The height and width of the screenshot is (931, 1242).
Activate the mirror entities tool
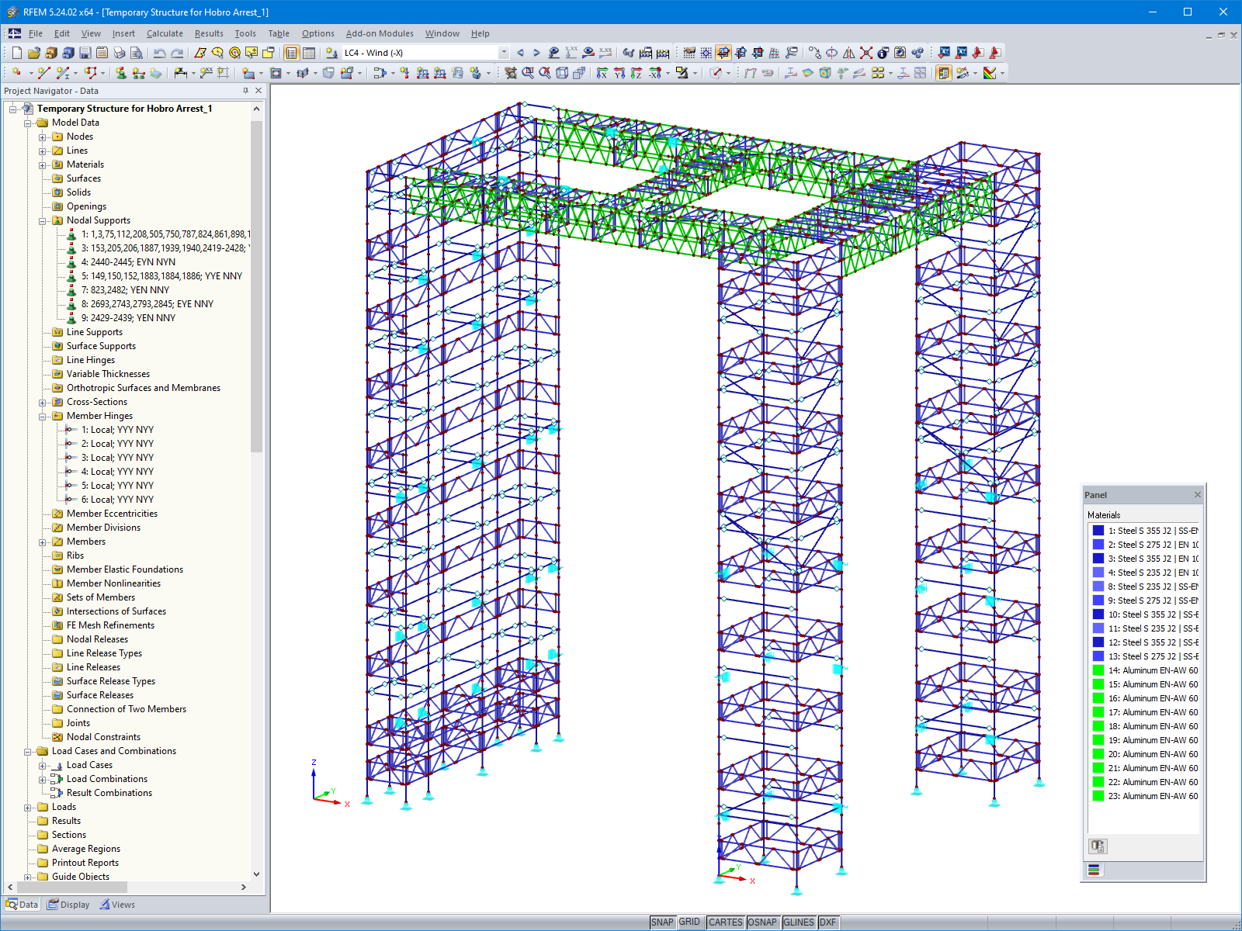pyautogui.click(x=848, y=53)
